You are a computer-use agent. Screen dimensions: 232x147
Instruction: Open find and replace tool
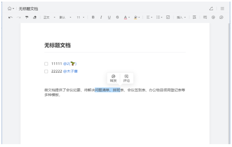[194, 17]
